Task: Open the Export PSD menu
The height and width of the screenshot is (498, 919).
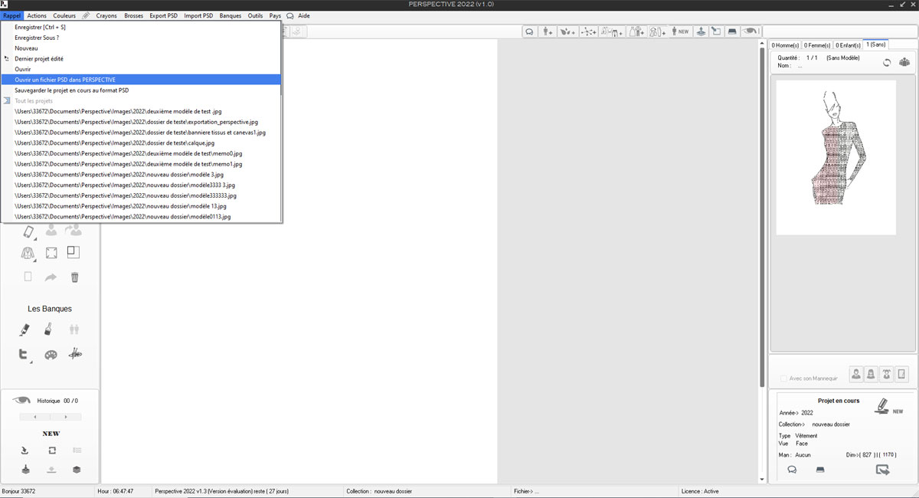Action: 163,15
